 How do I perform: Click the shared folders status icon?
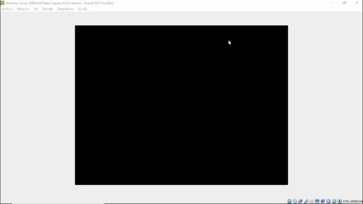point(311,202)
